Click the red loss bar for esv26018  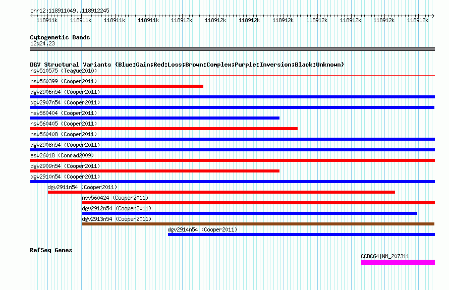click(x=232, y=160)
